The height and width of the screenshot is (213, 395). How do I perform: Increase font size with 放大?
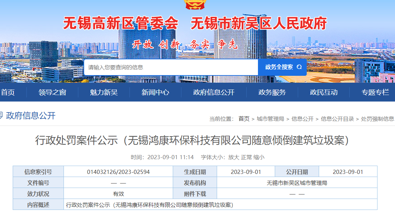[x=233, y=157]
